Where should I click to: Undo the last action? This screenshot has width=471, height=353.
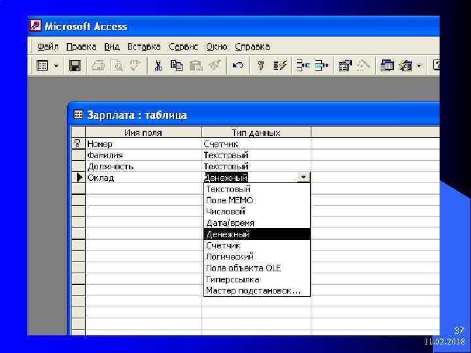point(237,65)
